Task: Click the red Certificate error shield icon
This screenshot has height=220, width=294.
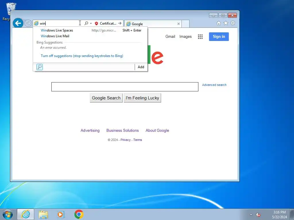Action: click(96, 23)
